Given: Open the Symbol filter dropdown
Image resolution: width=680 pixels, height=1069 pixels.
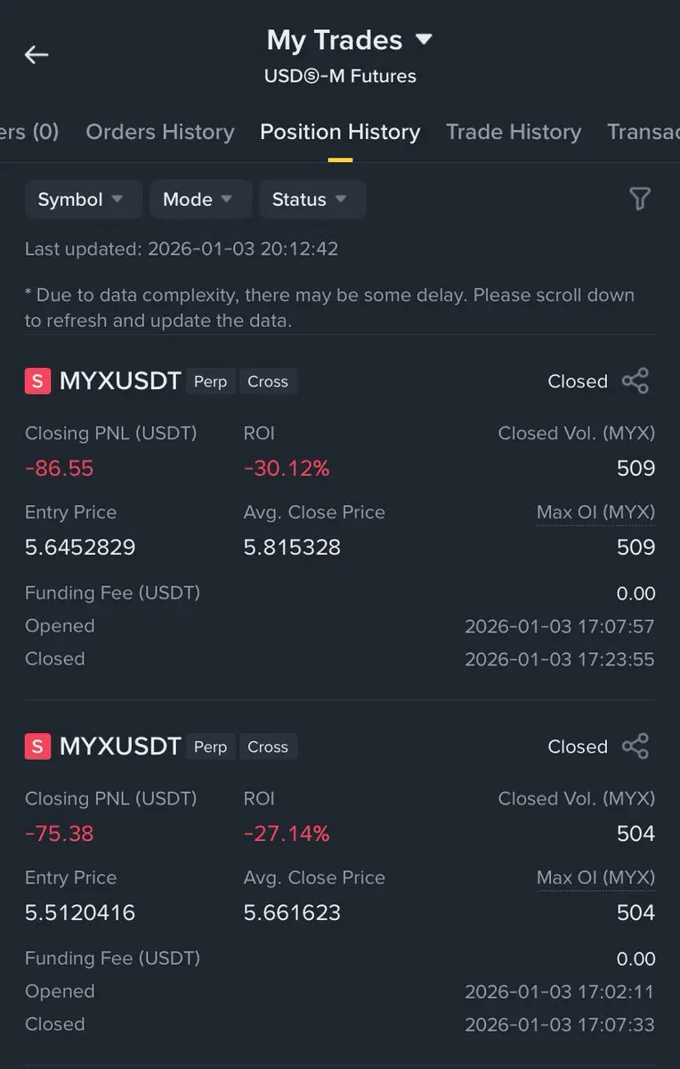Looking at the screenshot, I should click(x=83, y=200).
